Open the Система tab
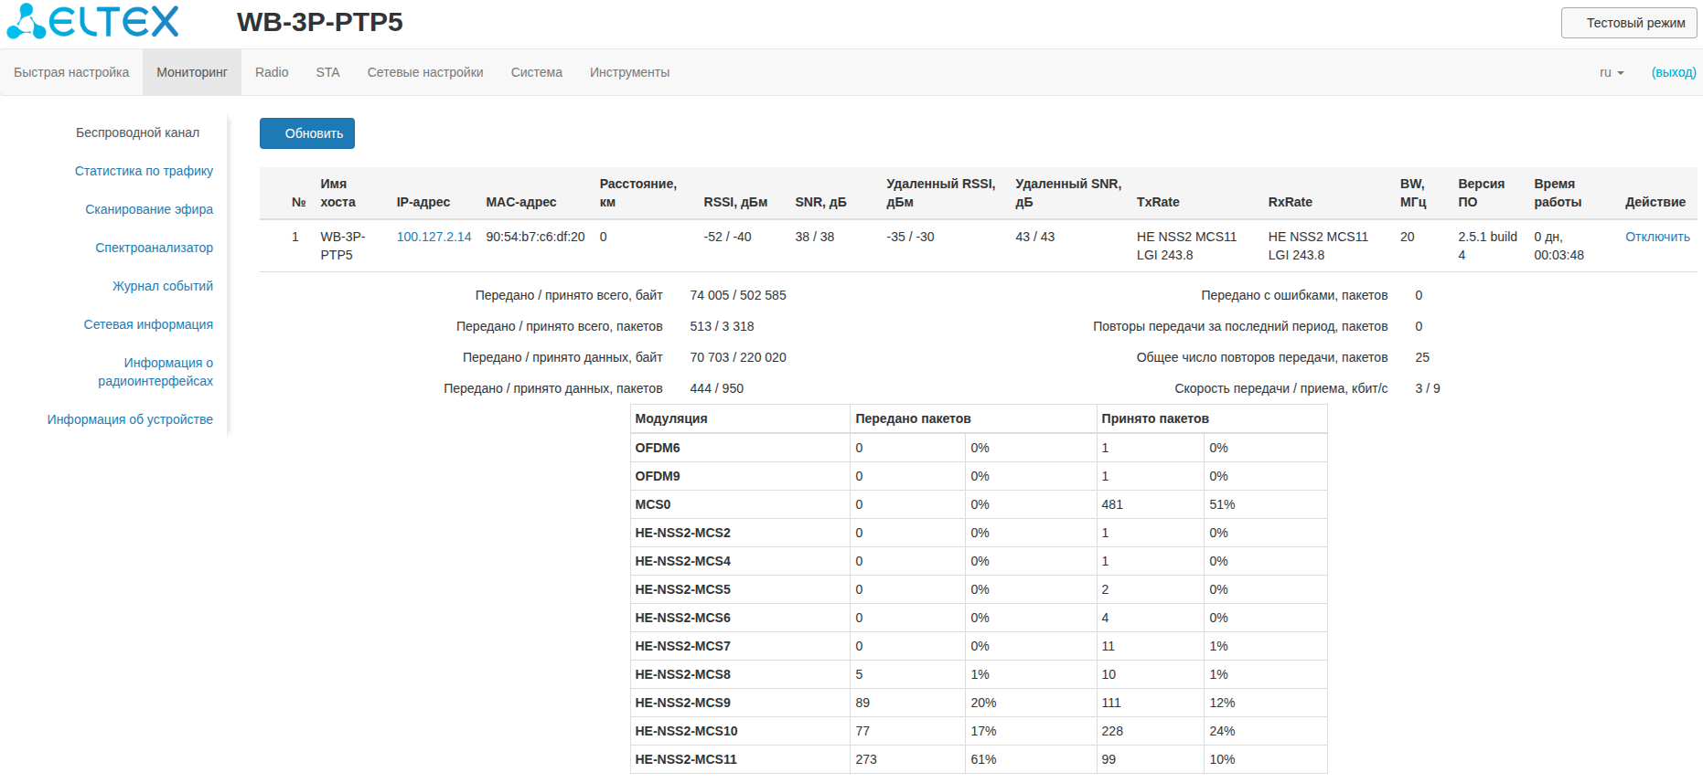Screen dimensions: 1703x783 [x=536, y=73]
